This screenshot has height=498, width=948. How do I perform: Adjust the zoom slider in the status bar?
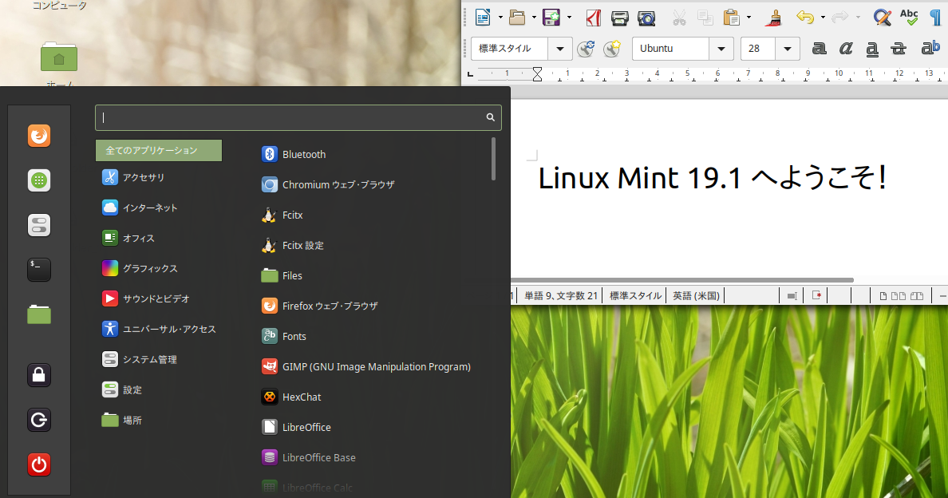tap(942, 295)
